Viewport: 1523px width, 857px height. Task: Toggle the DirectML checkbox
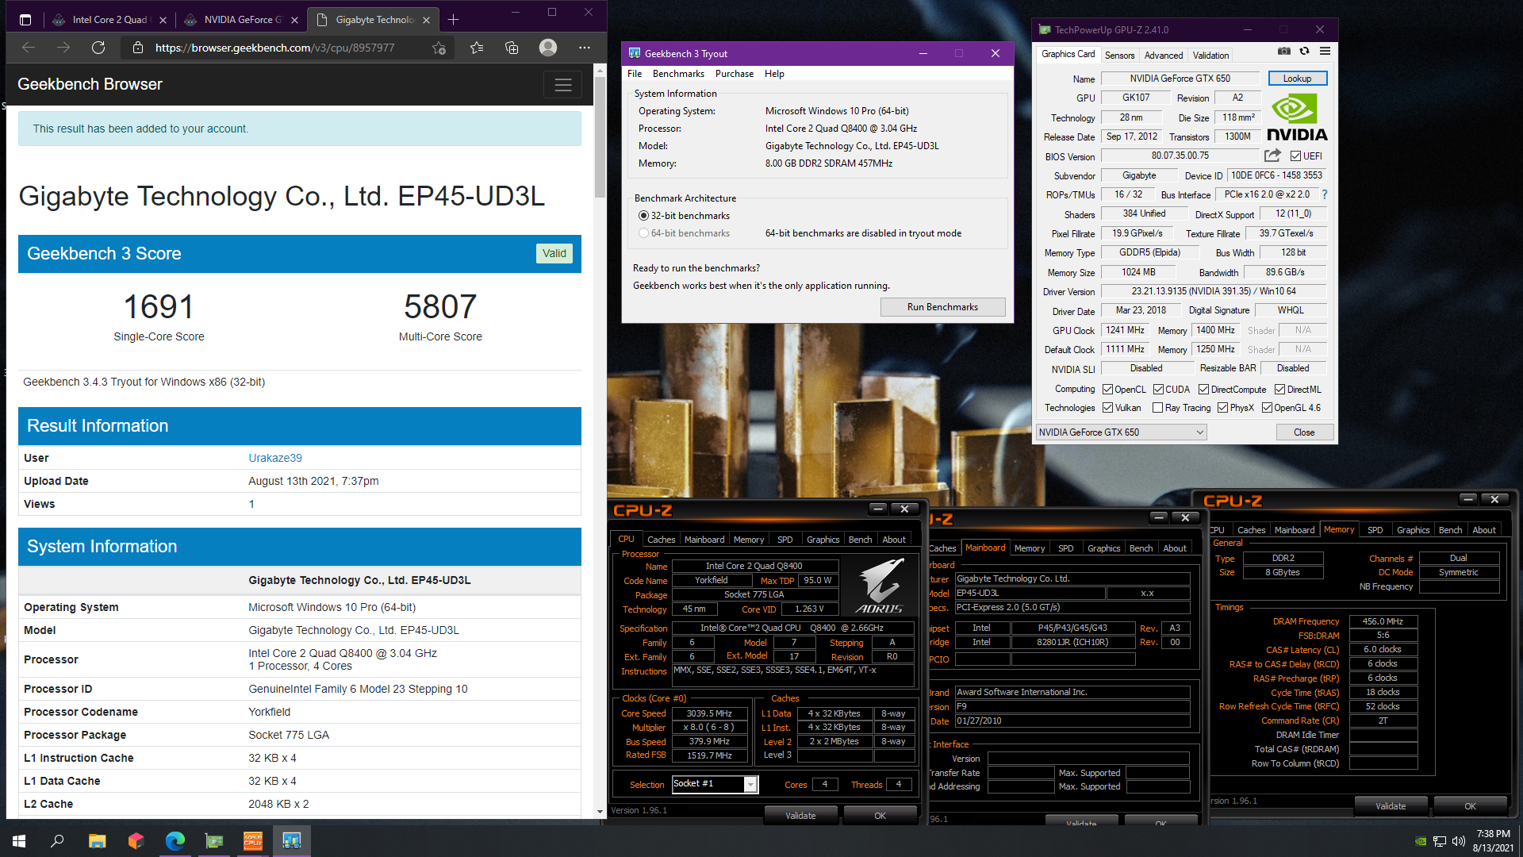(x=1279, y=390)
